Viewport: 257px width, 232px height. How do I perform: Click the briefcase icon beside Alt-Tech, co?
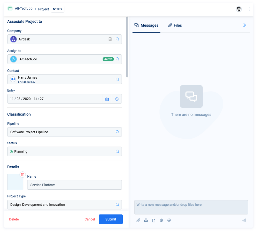[x=10, y=8]
